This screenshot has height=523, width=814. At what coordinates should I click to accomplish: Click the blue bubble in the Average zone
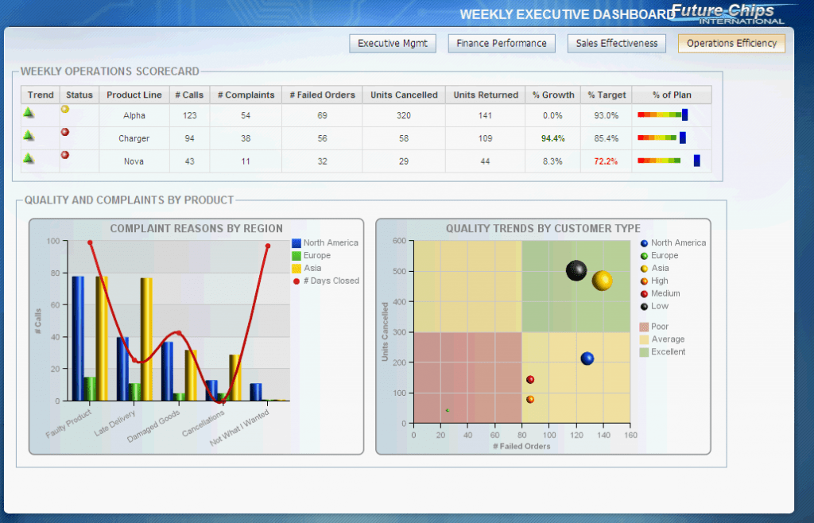(586, 358)
